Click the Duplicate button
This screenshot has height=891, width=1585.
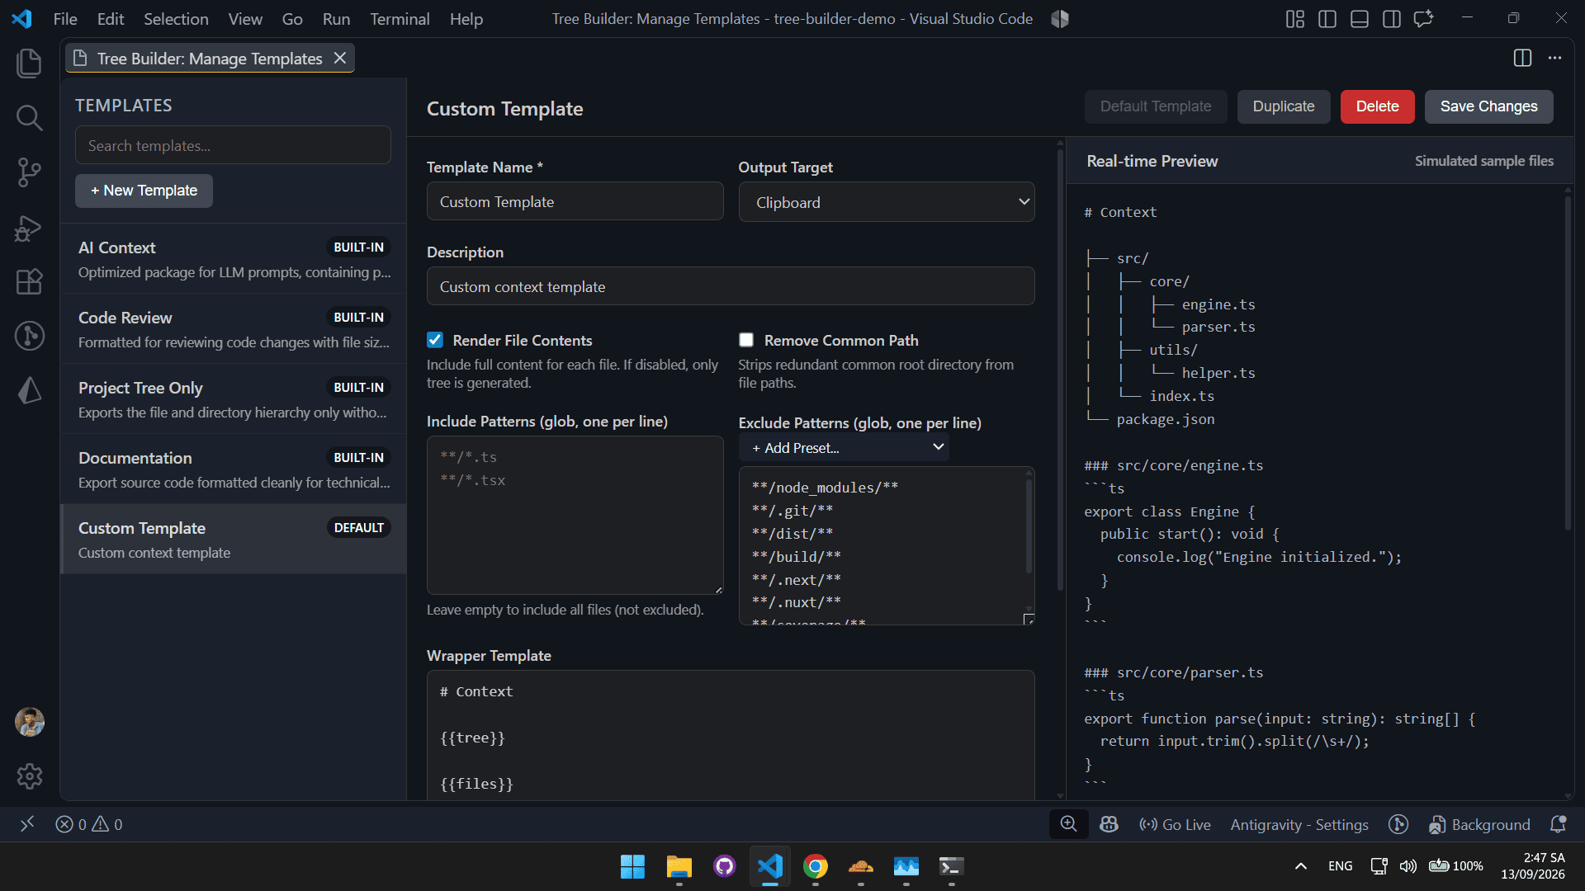tap(1283, 106)
